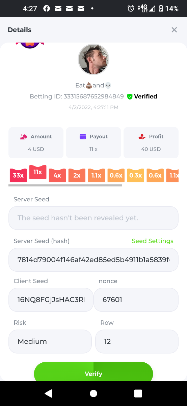This screenshot has height=406, width=187.
Task: Tap the green Verify button
Action: pyautogui.click(x=93, y=371)
